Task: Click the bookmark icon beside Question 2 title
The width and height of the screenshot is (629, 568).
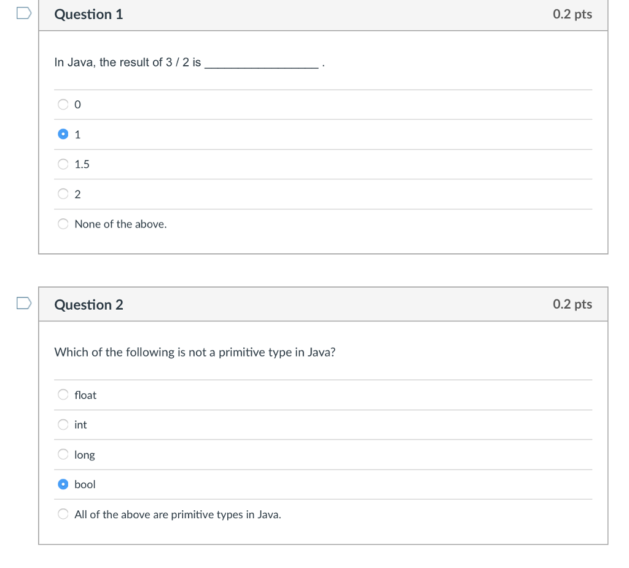Action: (x=23, y=302)
